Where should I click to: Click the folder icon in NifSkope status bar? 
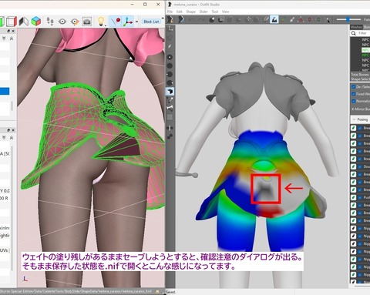[x=157, y=291]
